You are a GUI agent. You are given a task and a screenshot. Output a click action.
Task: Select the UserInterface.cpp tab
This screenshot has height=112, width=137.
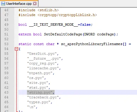tap(19, 4)
